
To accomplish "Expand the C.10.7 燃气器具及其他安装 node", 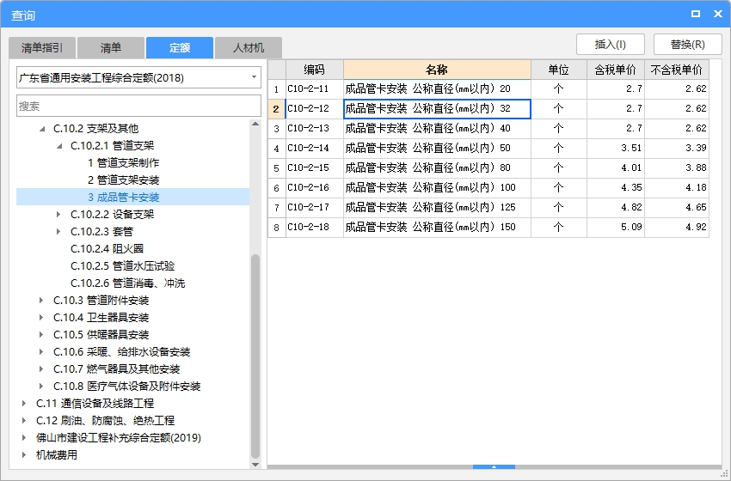I will click(x=41, y=369).
